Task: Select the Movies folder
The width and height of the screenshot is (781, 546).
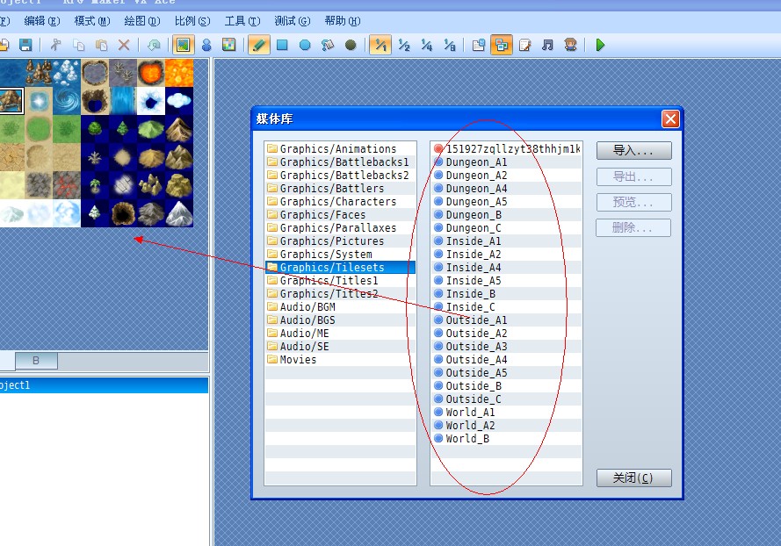Action: (x=340, y=359)
